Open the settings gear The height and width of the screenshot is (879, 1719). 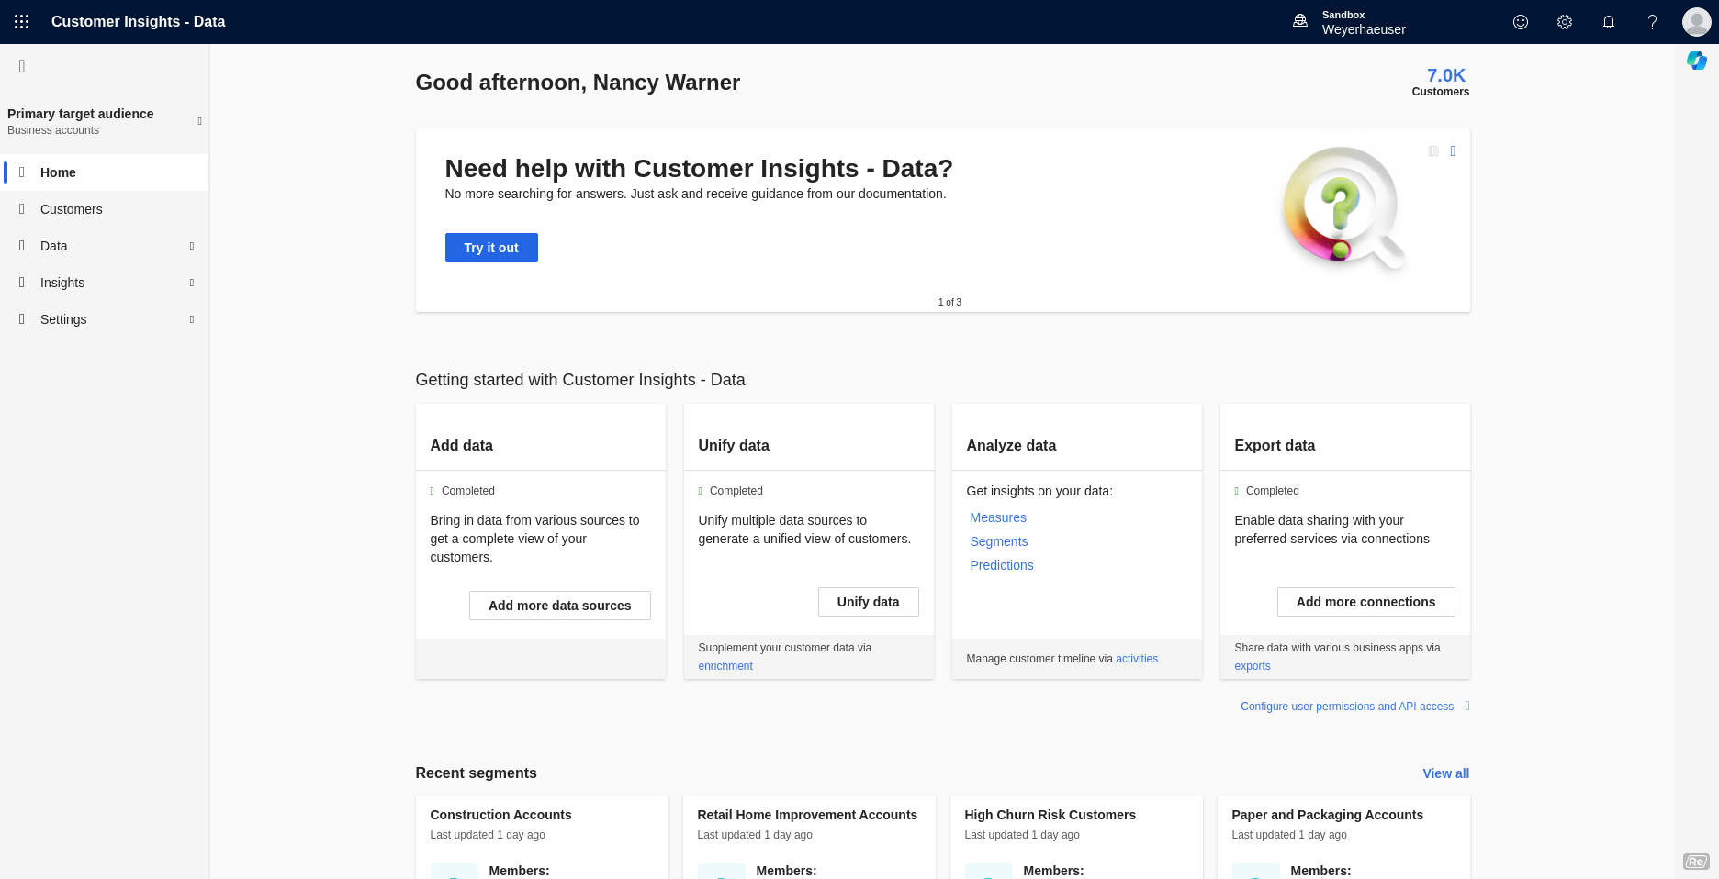[1564, 21]
